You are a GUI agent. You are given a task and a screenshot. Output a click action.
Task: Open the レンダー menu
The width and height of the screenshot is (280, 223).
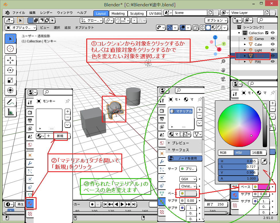point(46,13)
